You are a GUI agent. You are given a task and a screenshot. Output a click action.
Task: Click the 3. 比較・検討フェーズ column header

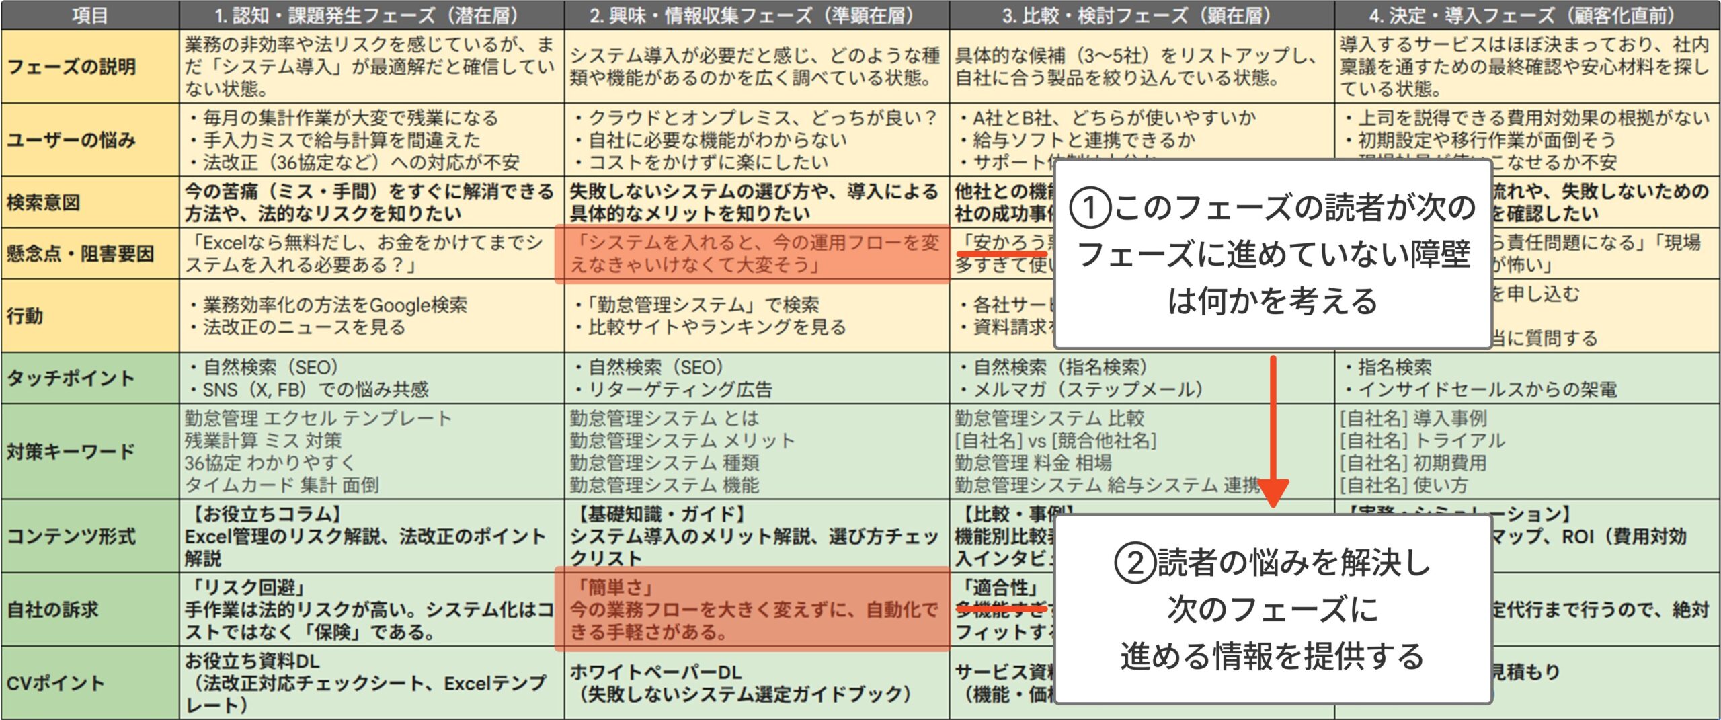pyautogui.click(x=1141, y=15)
